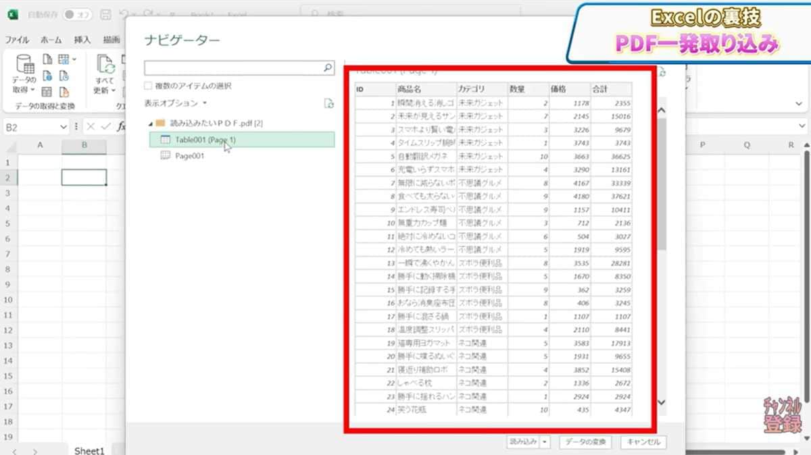Toggle the 自動保存 (AutoSave) switch
The width and height of the screenshot is (811, 455).
point(76,14)
